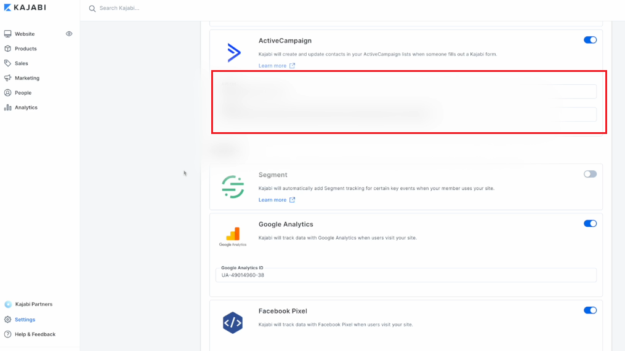625x351 pixels.
Task: Click the ActiveCampaign heading
Action: tap(285, 41)
